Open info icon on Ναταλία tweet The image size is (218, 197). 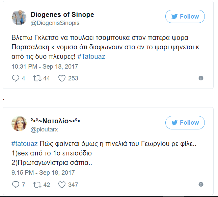(201, 184)
